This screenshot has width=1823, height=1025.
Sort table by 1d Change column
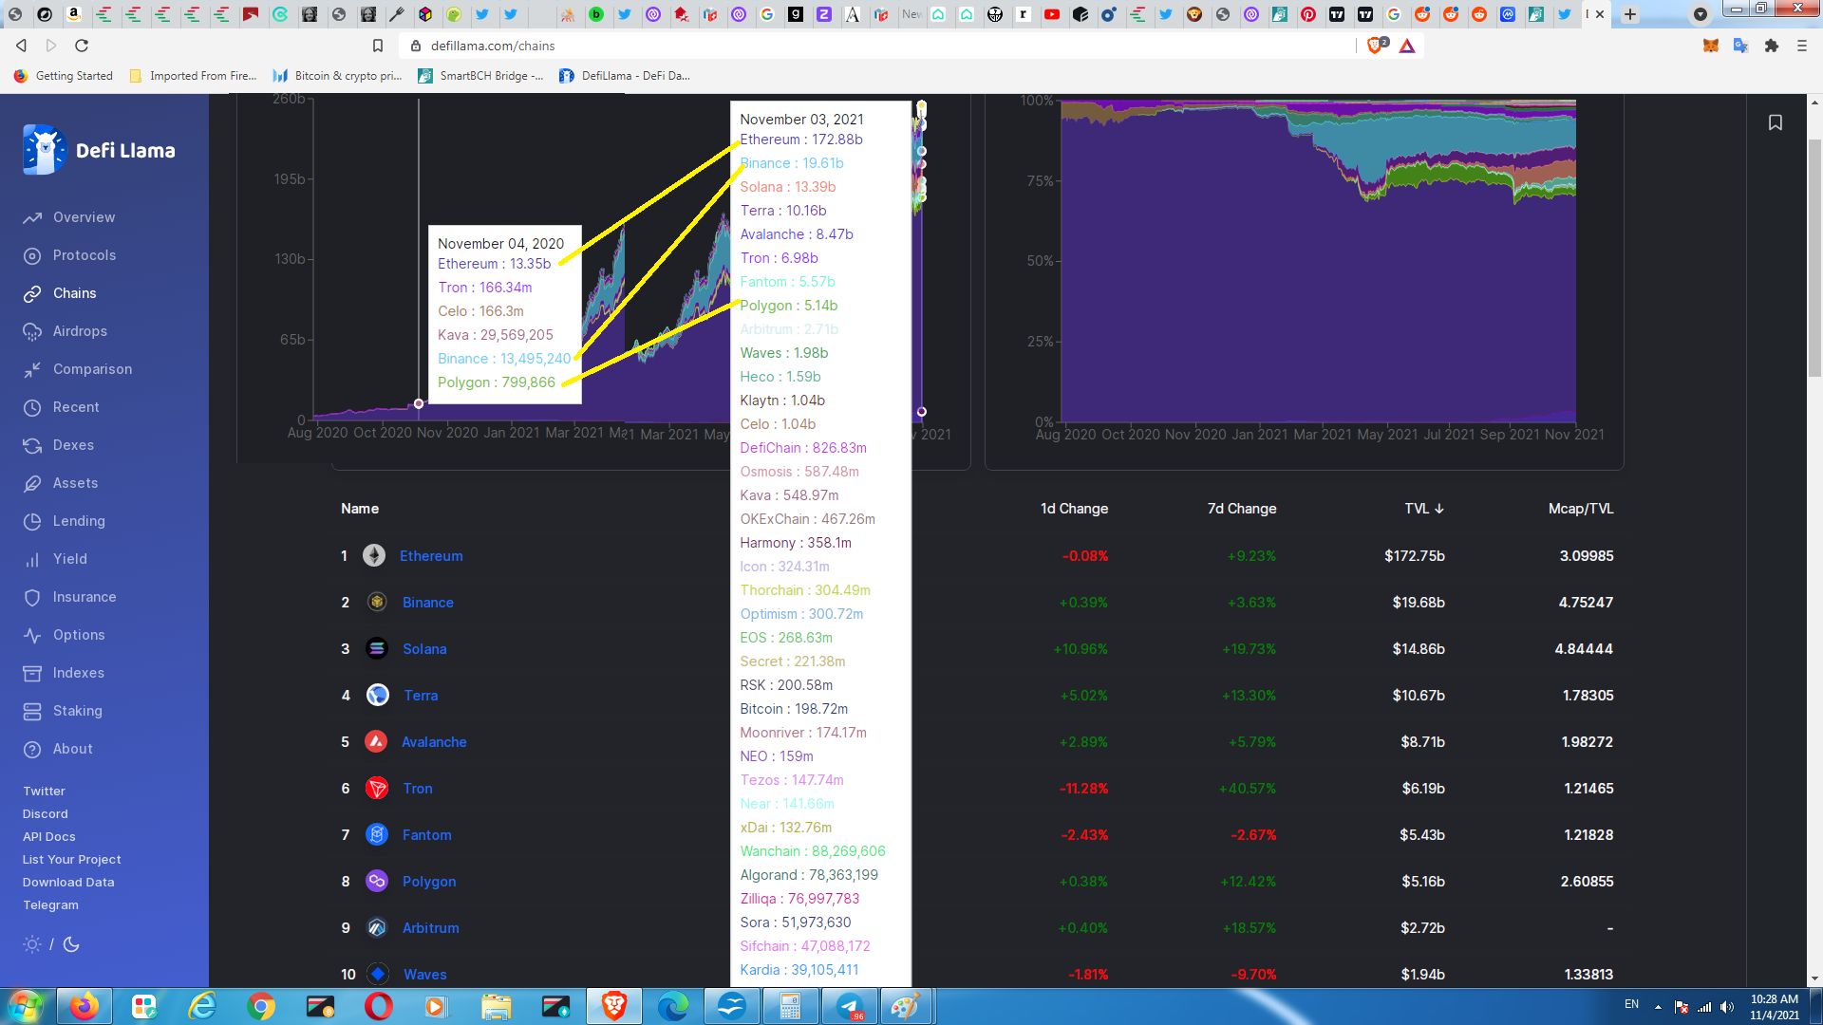click(1074, 509)
